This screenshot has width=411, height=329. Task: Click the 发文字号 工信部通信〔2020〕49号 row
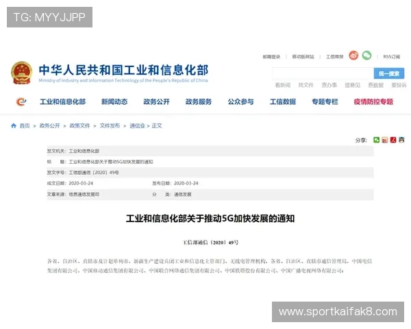point(210,172)
